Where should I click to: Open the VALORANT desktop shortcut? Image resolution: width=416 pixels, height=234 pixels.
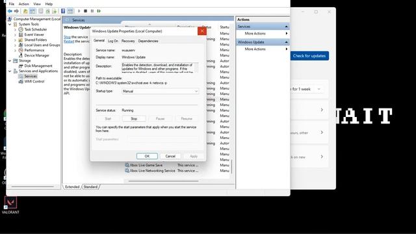pyautogui.click(x=10, y=205)
